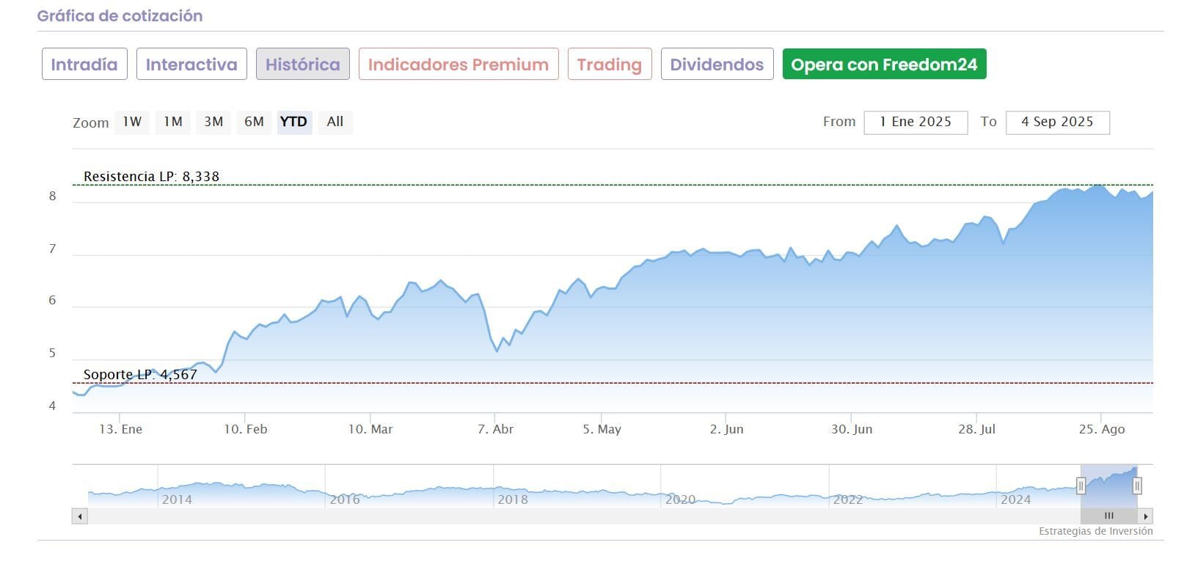Image resolution: width=1184 pixels, height=564 pixels.
Task: Switch to the Trading tab
Action: coord(610,65)
